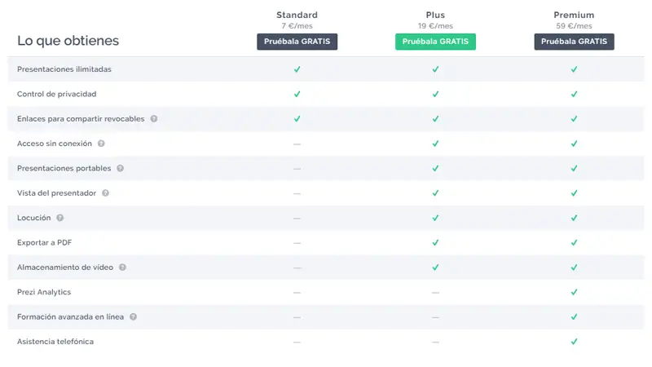Click green Pruébala GRATIS button for Plus

point(435,42)
